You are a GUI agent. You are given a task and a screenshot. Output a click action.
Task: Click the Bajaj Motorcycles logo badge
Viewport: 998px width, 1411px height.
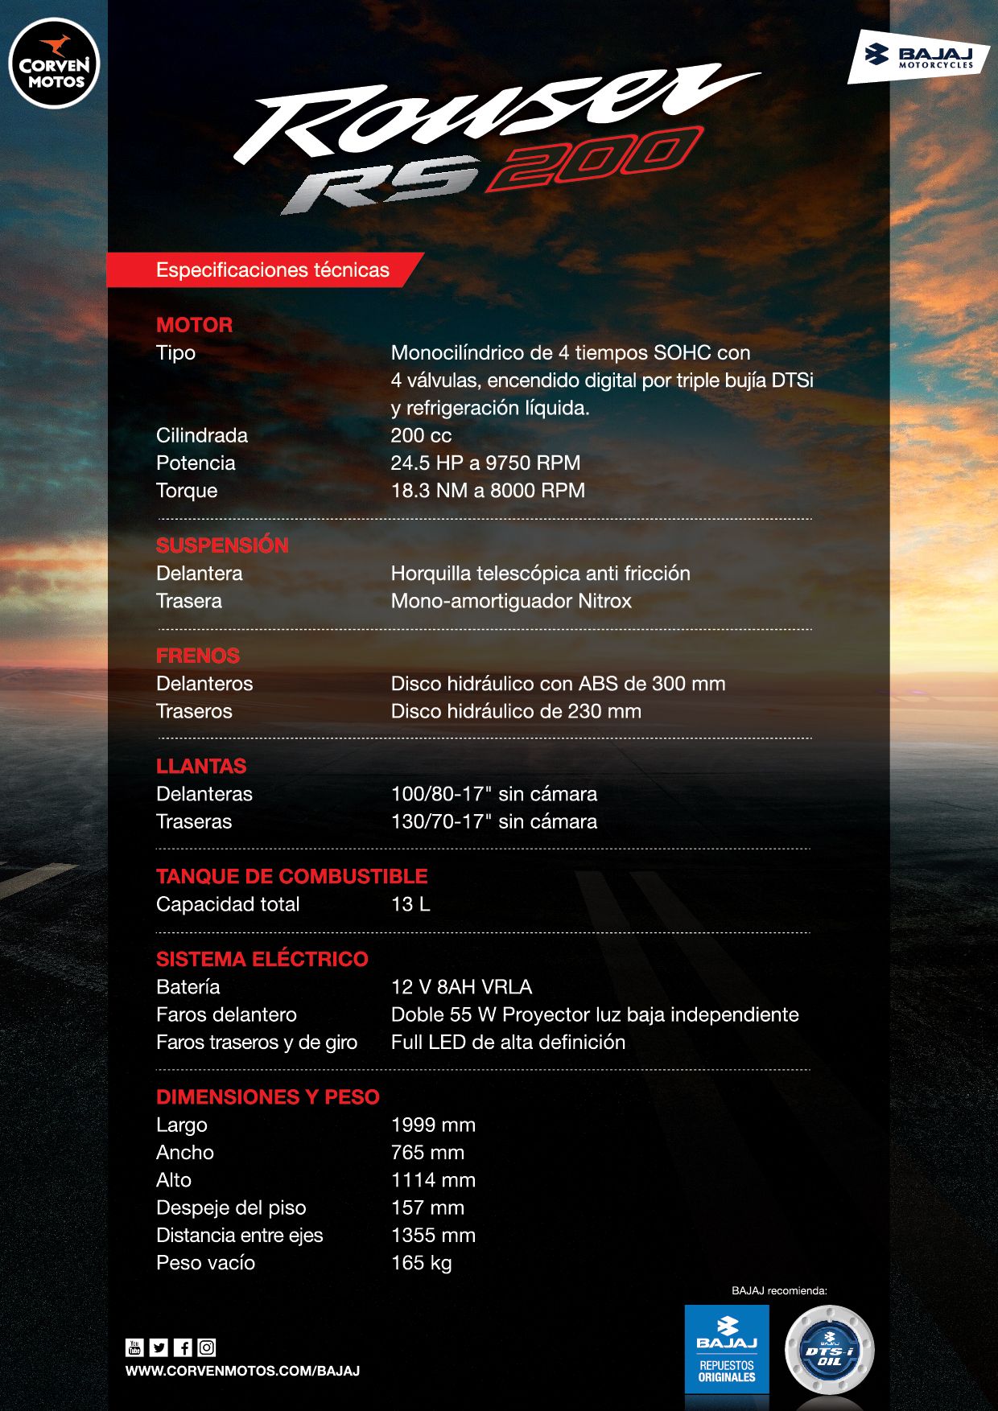918,56
